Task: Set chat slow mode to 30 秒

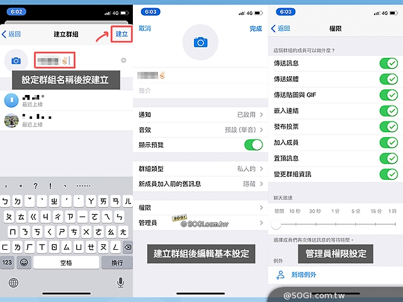Action: (315, 211)
